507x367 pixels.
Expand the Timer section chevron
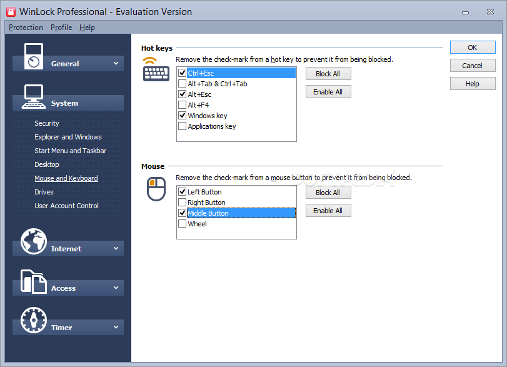(x=116, y=327)
